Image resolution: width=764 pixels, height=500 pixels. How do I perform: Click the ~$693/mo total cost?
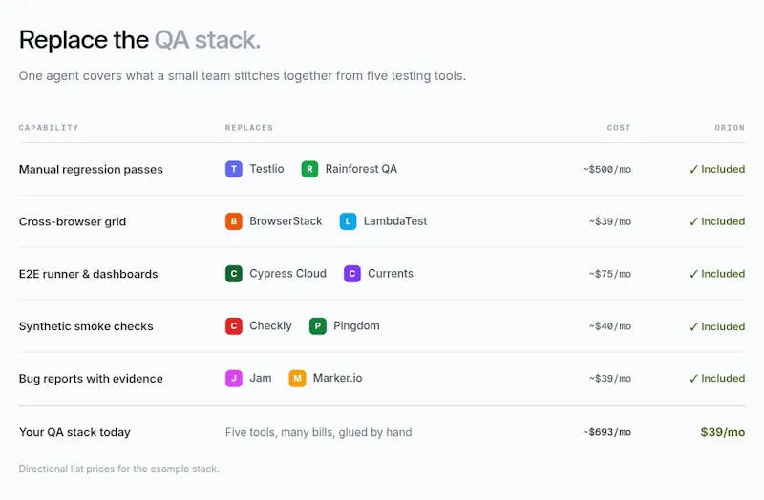[607, 432]
